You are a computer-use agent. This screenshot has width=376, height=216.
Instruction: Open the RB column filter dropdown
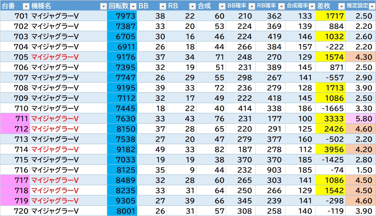(x=193, y=6)
